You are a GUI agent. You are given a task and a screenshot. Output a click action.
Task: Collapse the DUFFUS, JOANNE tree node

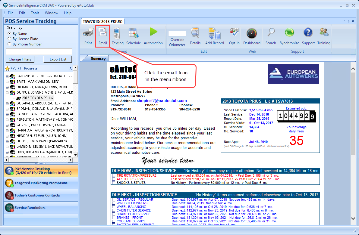coord(7,93)
